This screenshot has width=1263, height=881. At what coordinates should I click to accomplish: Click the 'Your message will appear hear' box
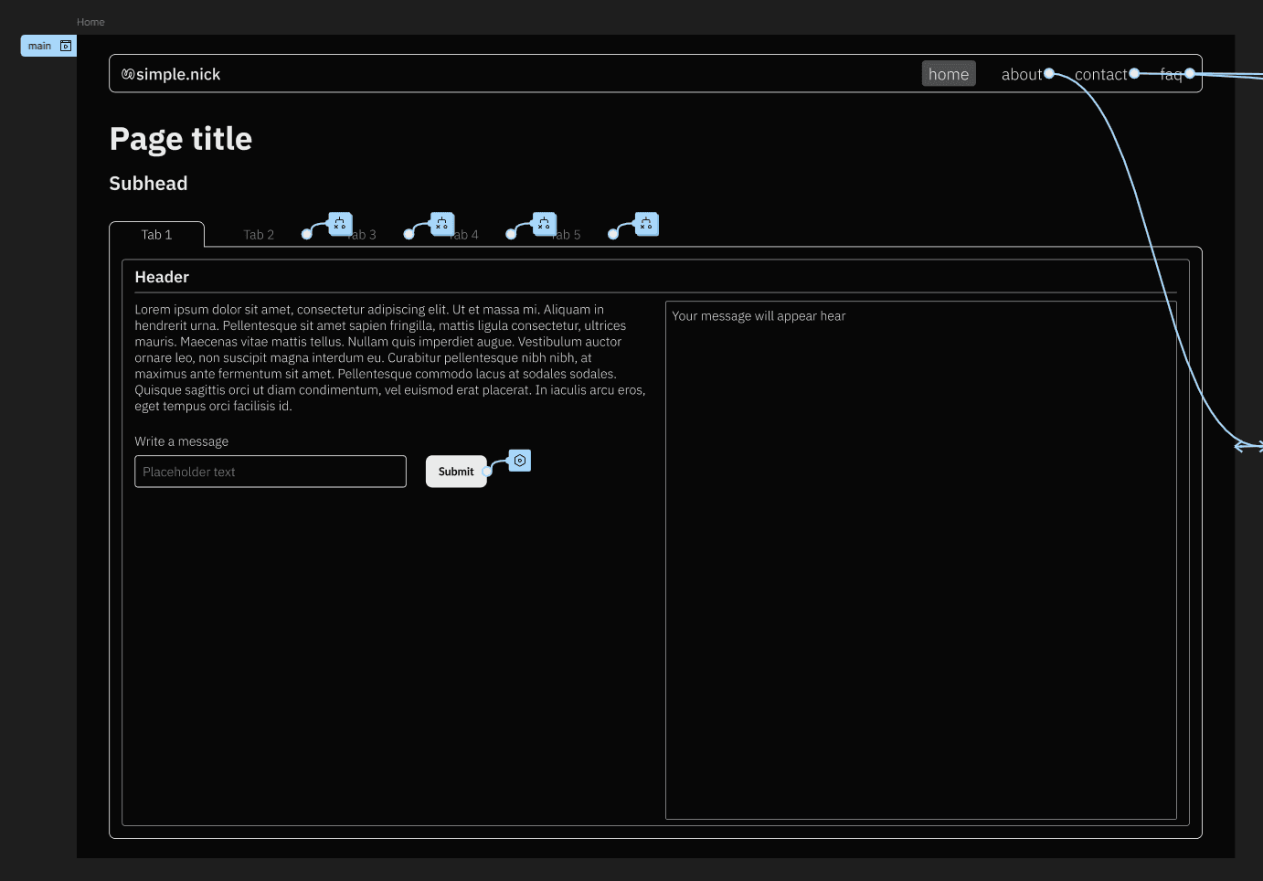[921, 560]
